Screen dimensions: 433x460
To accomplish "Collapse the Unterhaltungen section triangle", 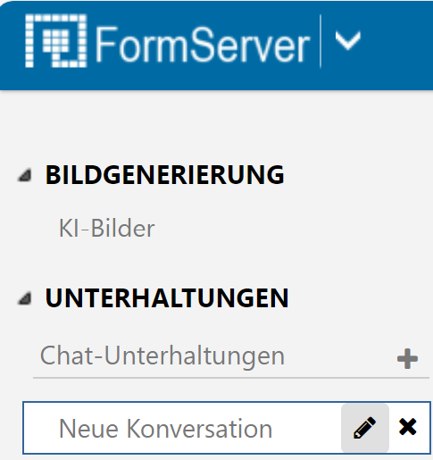I will [x=25, y=298].
